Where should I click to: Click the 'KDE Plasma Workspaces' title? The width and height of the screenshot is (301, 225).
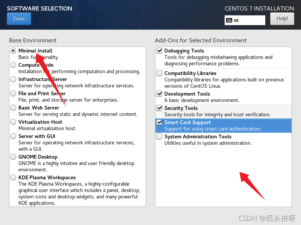[x=47, y=177]
